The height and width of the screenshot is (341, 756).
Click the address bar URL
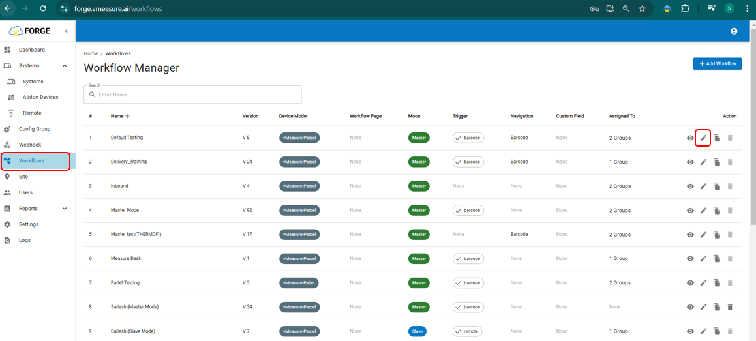[x=118, y=8]
